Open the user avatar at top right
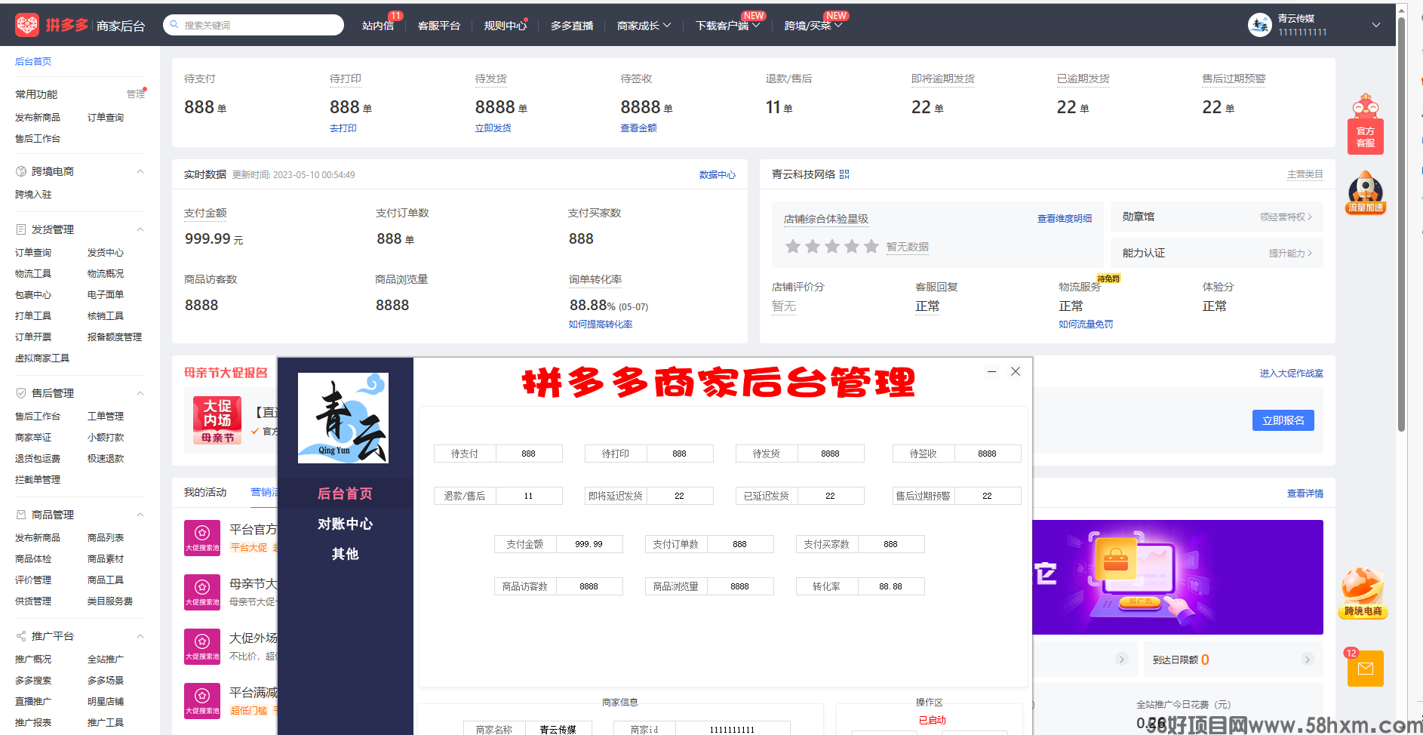1423x735 pixels. pyautogui.click(x=1259, y=25)
